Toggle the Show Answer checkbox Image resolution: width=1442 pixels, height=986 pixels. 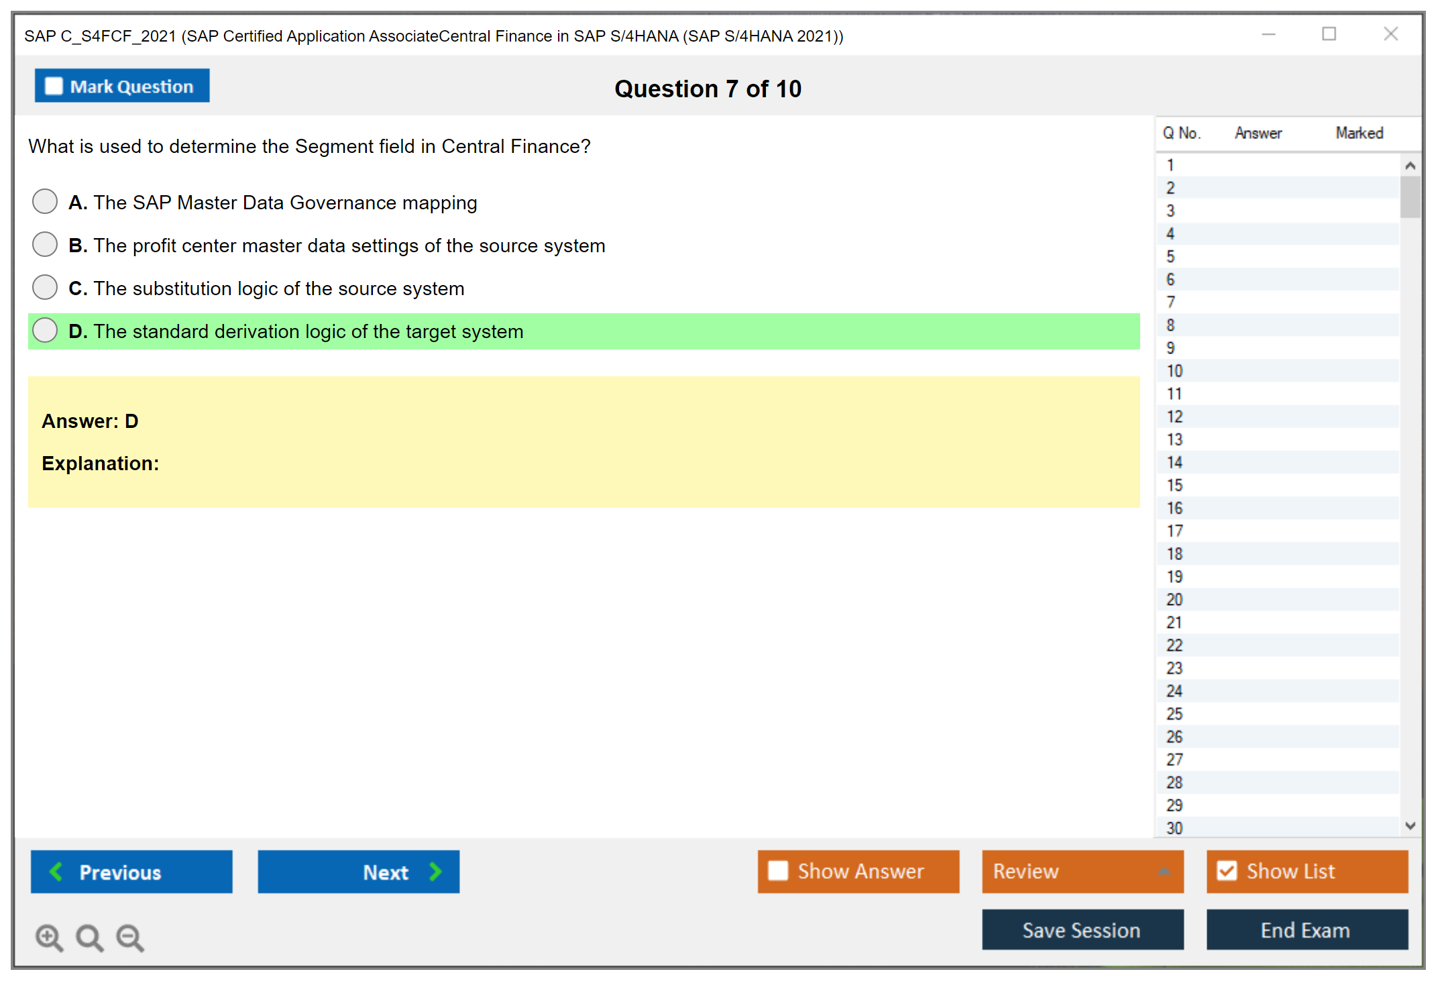[778, 871]
